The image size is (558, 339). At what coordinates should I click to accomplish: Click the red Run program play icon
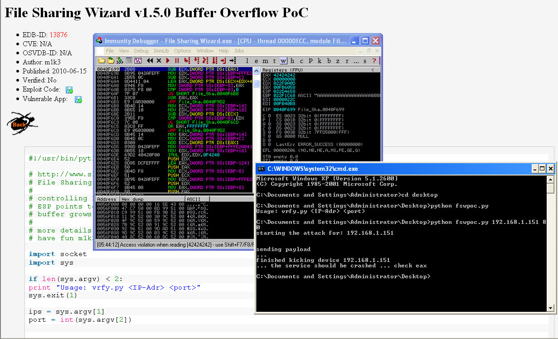(x=168, y=61)
